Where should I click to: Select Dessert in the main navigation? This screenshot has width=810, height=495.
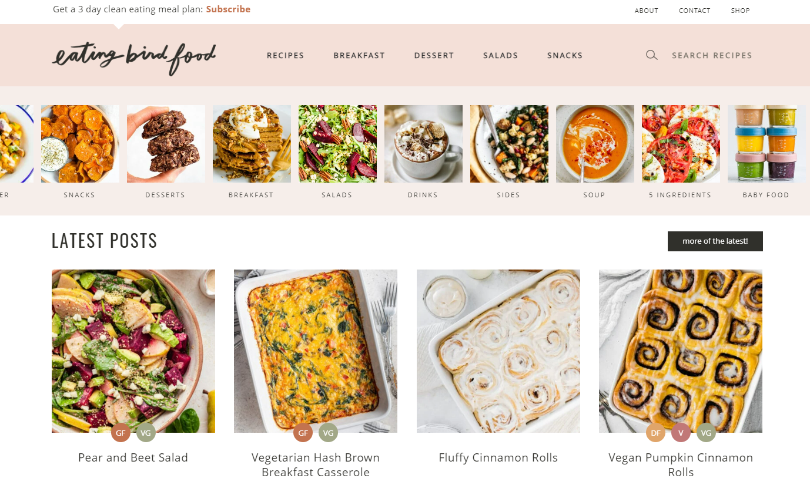coord(434,55)
